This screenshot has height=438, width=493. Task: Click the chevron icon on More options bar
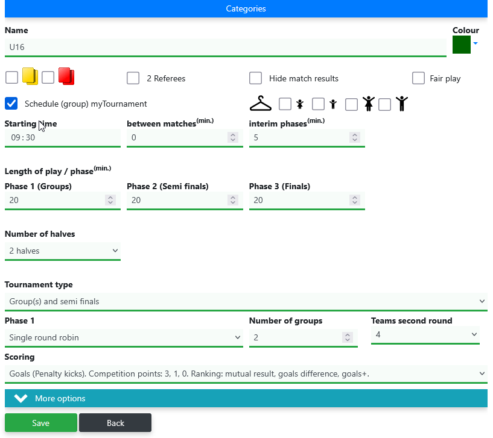point(20,398)
